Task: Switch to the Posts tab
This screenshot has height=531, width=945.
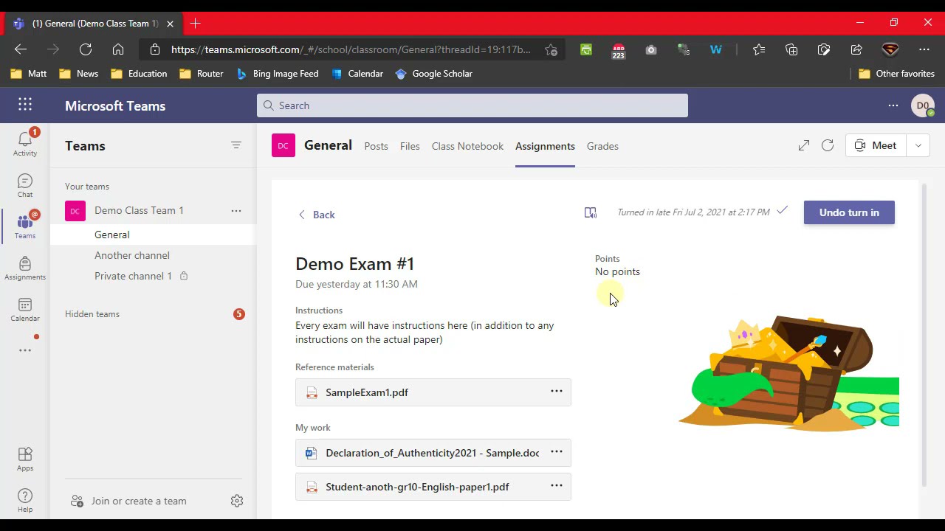Action: pyautogui.click(x=376, y=146)
